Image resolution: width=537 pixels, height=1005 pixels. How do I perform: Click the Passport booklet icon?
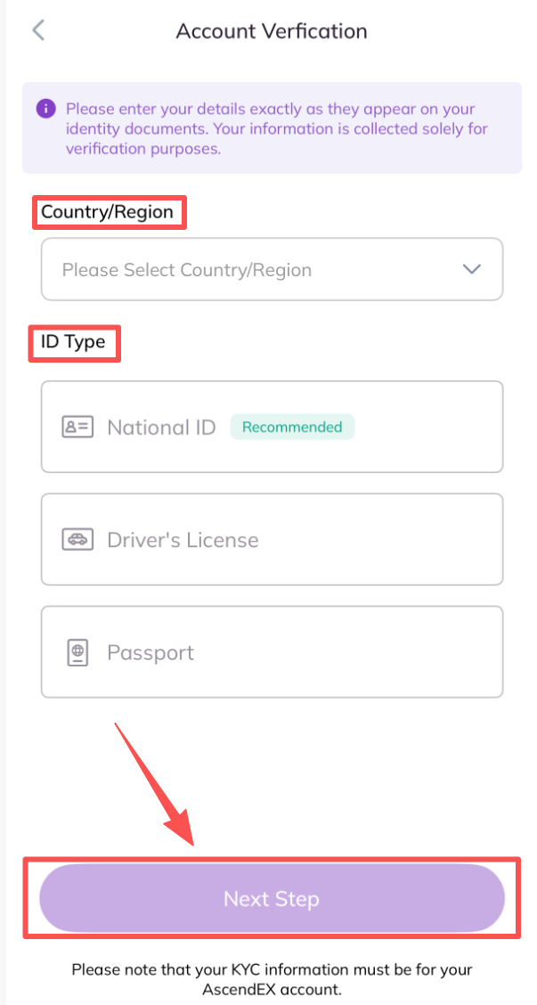pyautogui.click(x=77, y=653)
